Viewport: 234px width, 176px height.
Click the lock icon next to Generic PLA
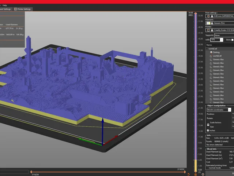click(x=212, y=23)
